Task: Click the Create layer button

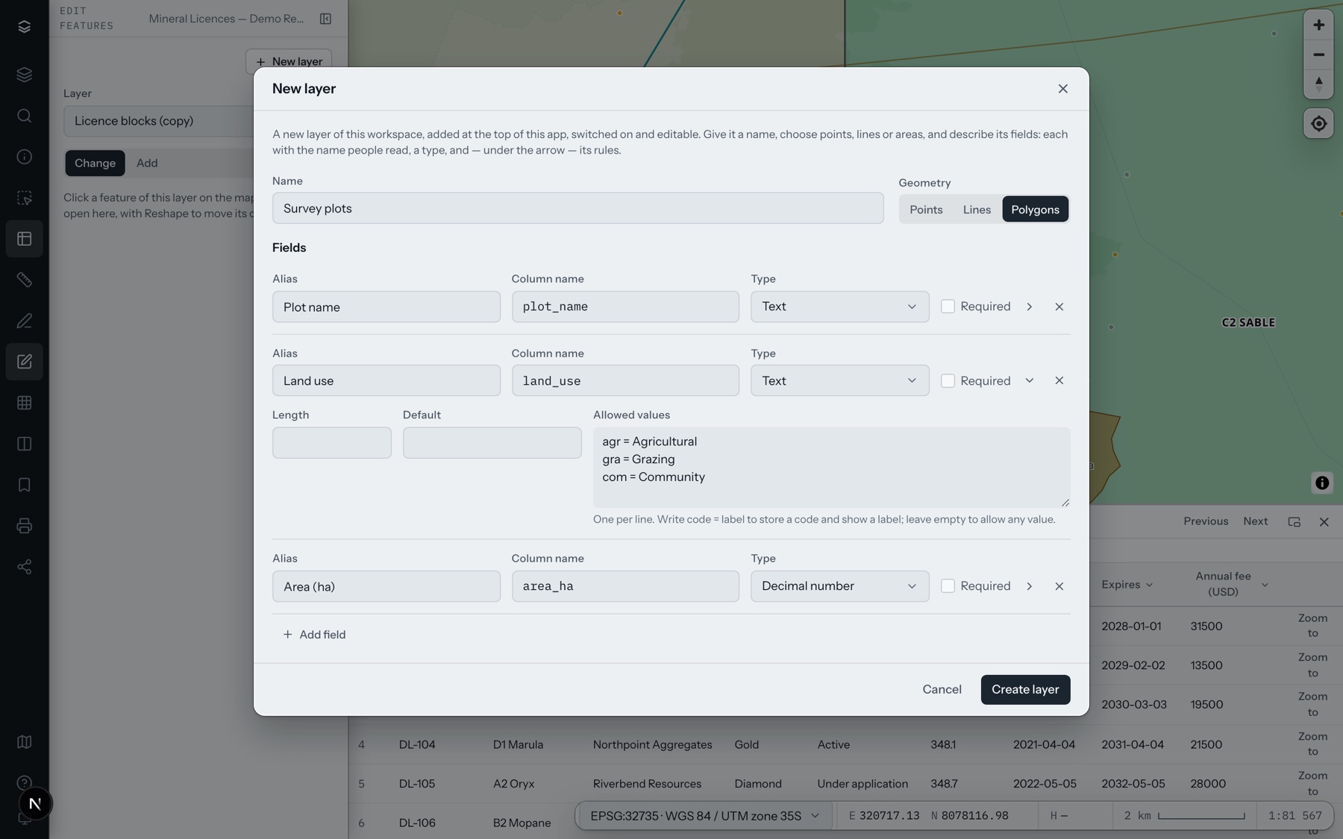Action: pos(1025,690)
